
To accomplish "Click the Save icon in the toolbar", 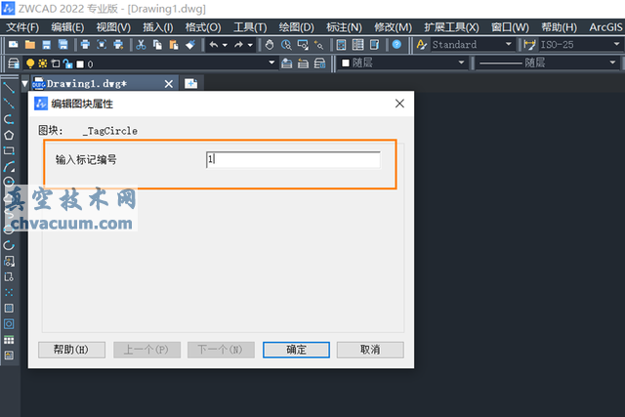I will click(47, 45).
